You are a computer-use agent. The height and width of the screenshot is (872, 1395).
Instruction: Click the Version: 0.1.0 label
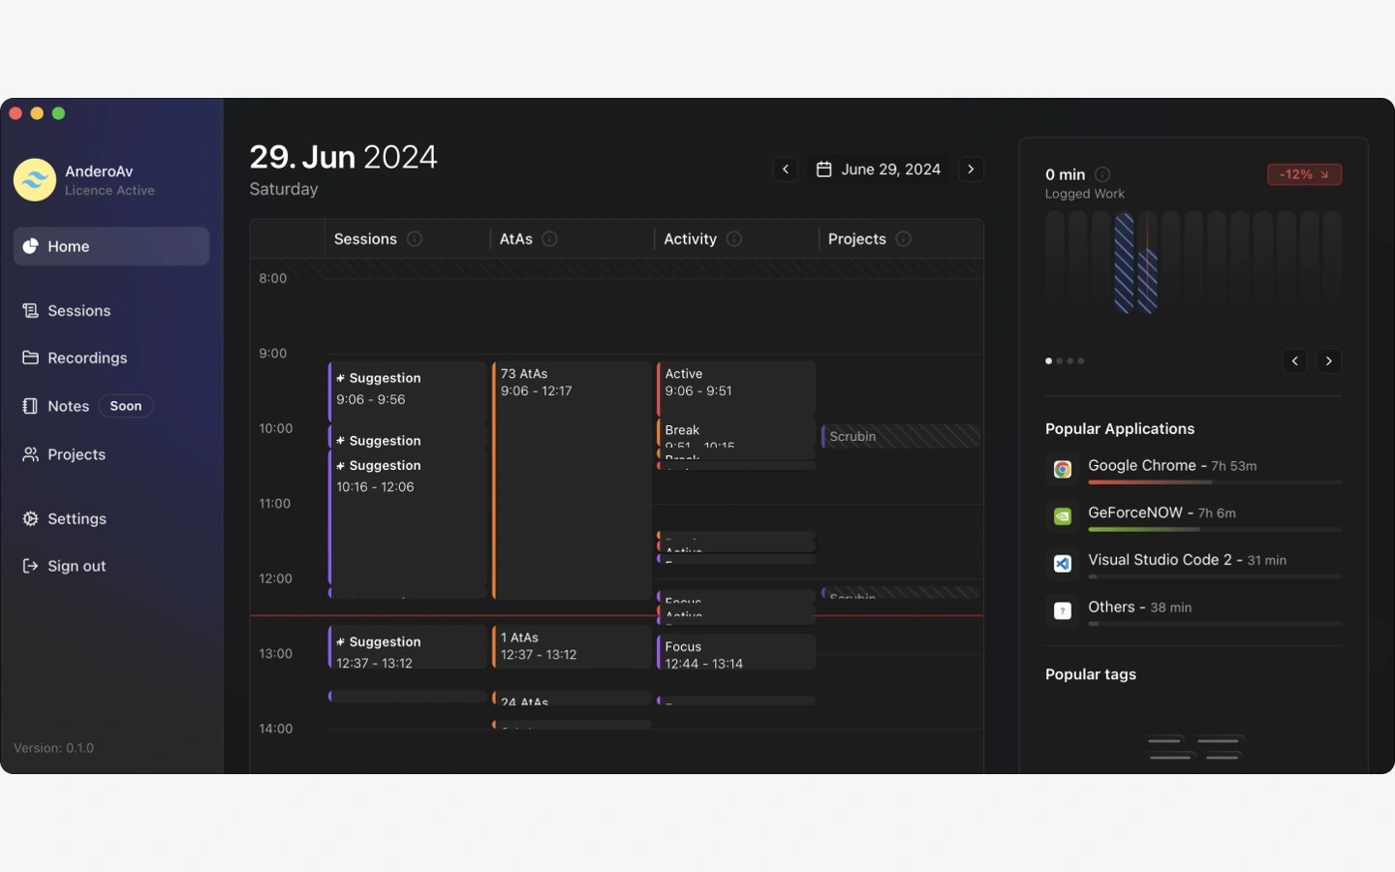(x=54, y=748)
